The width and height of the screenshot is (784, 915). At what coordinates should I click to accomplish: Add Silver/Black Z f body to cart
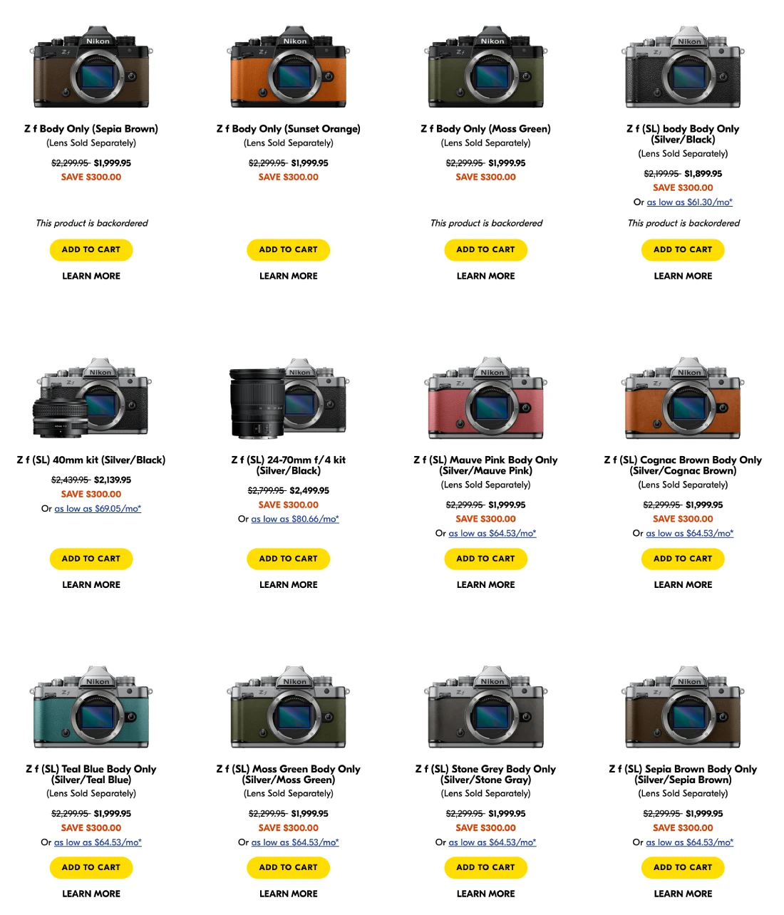point(683,249)
